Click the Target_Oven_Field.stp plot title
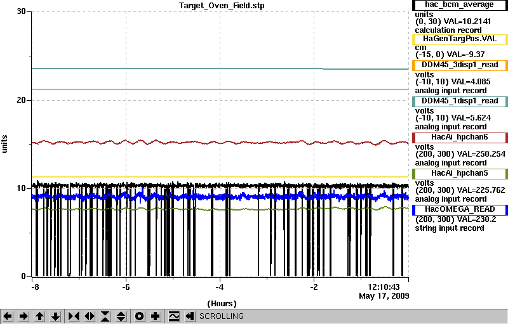Viewport: 508px width, 324px height. (x=222, y=6)
